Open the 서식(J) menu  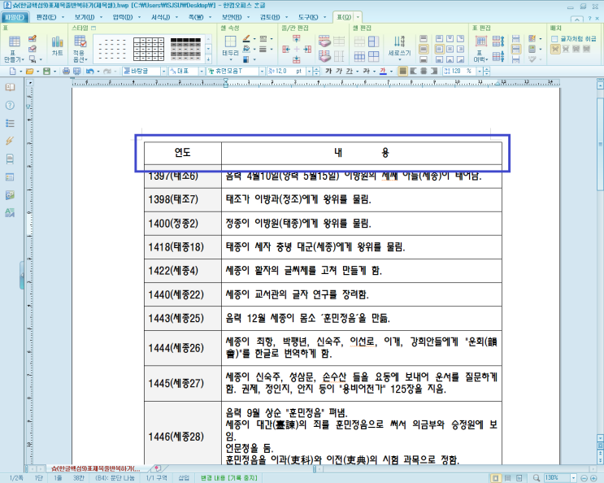pyautogui.click(x=161, y=17)
